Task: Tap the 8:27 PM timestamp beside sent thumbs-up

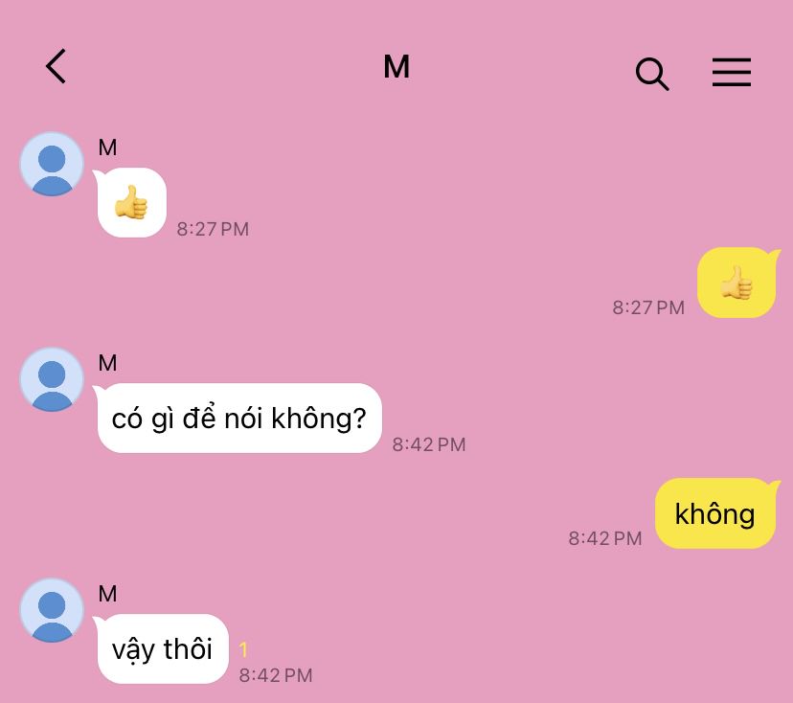Action: pyautogui.click(x=648, y=307)
